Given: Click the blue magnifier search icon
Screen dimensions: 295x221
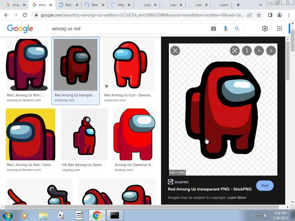Looking at the screenshot, I should point(237,29).
